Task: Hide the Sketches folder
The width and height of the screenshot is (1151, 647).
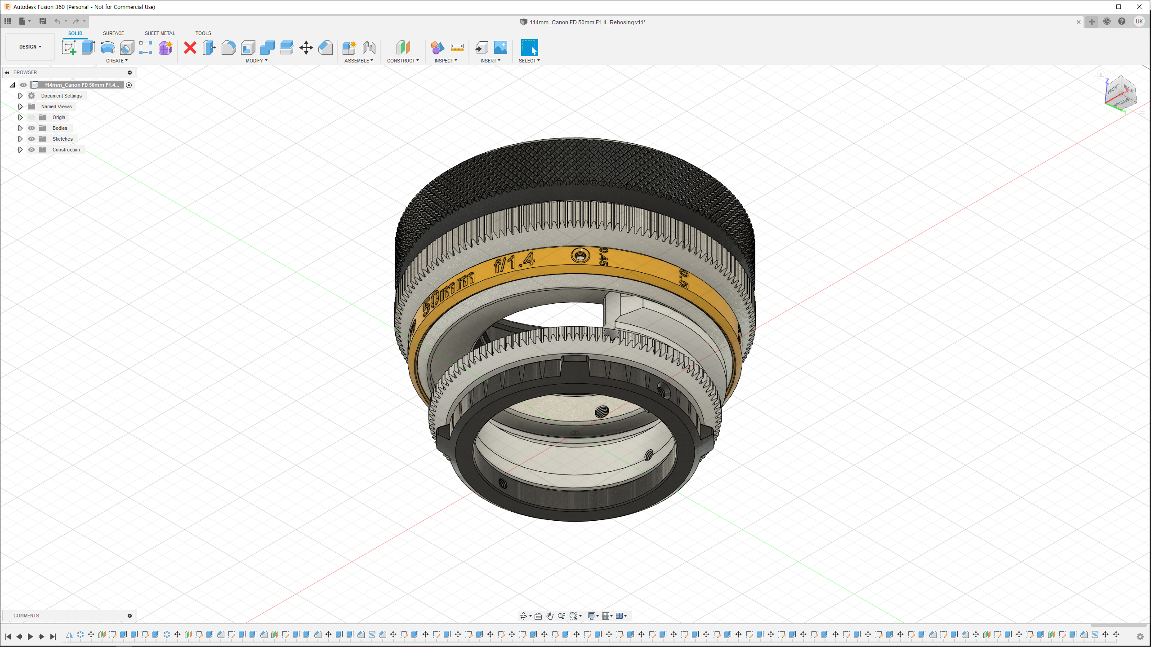Action: (x=31, y=139)
